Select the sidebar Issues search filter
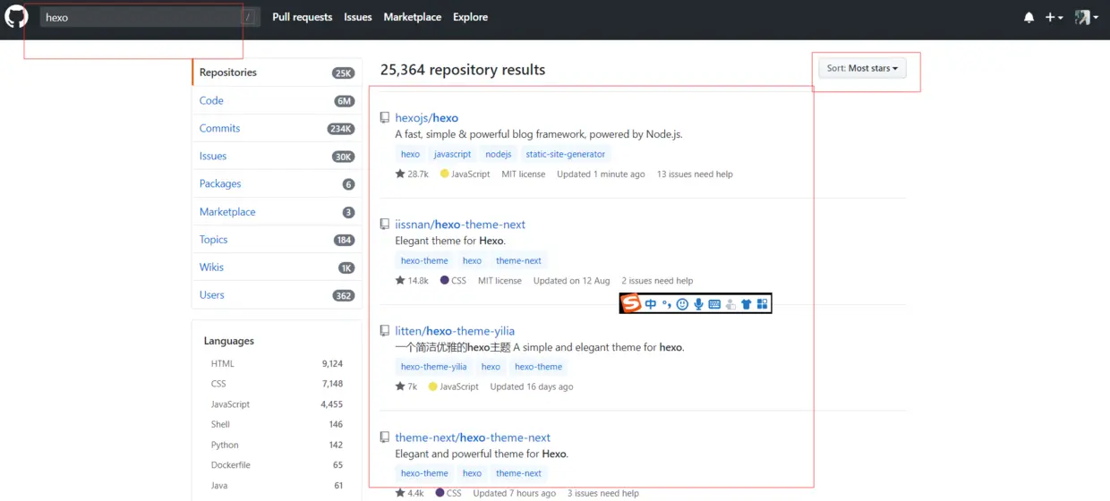This screenshot has height=501, width=1110. [x=277, y=156]
